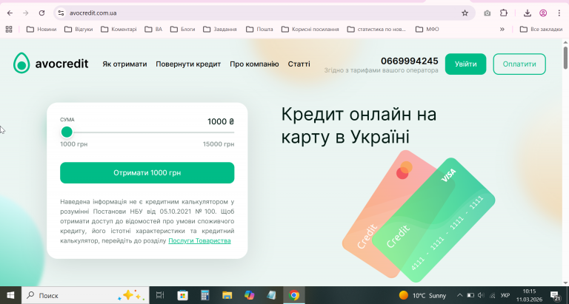Click the Отримати 1000 грн button
Viewport: 569px width, 304px height.
[147, 173]
